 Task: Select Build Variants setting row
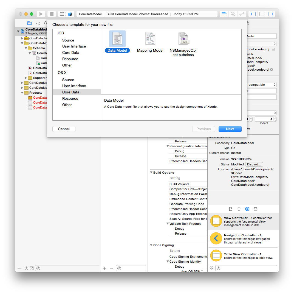188,184
